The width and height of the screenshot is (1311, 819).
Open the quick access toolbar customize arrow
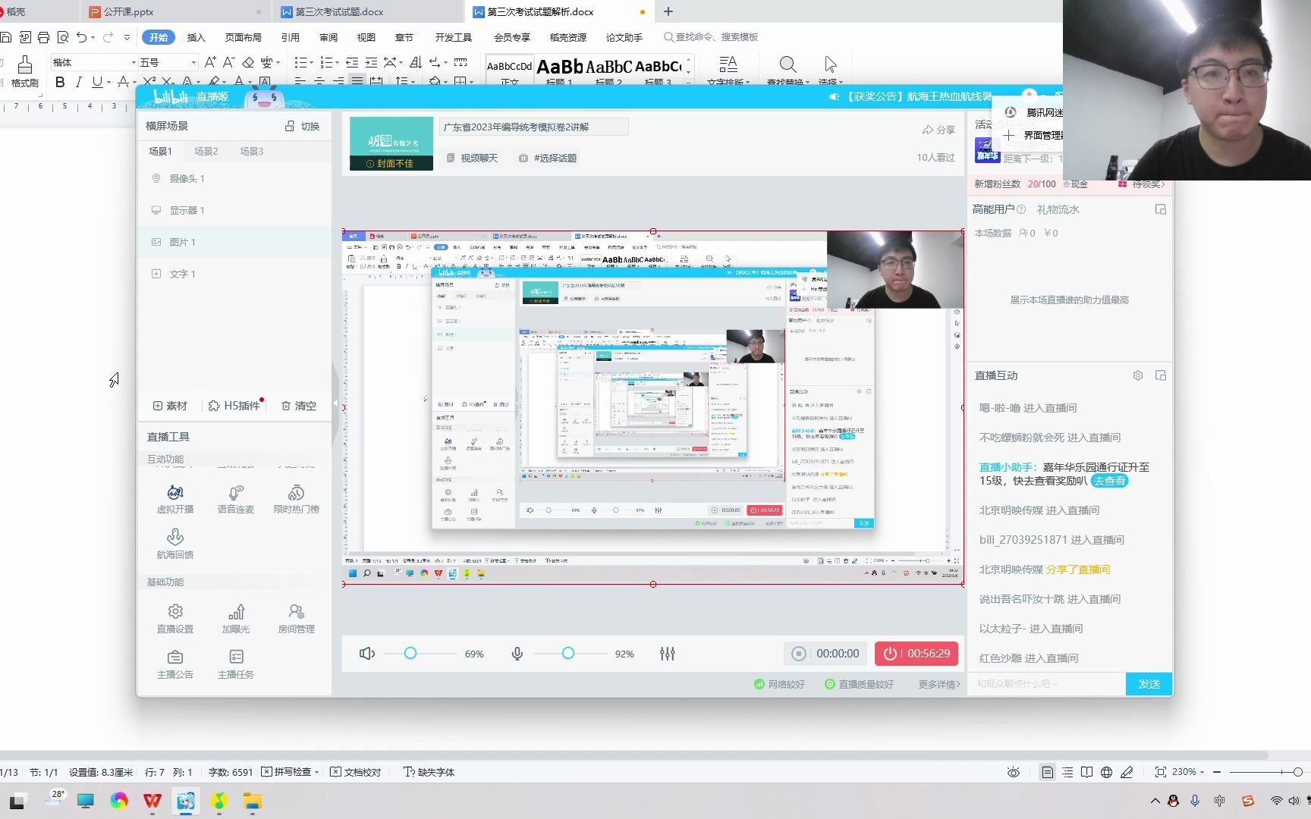pos(127,37)
